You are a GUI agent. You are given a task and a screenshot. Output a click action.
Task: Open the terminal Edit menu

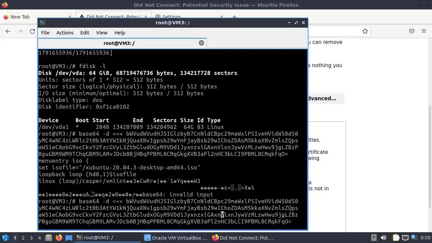pos(85,33)
